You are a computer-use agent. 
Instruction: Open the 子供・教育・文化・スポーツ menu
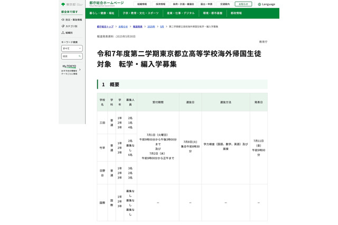pyautogui.click(x=140, y=13)
